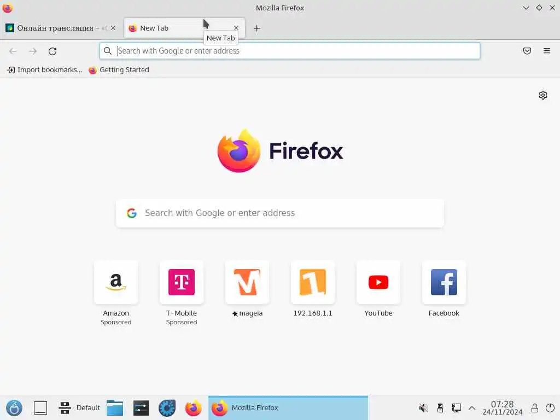Open Mageia Control Center gear icon
This screenshot has width=560, height=420.
[x=167, y=408]
